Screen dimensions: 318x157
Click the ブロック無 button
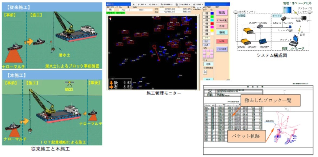(x=222, y=20)
